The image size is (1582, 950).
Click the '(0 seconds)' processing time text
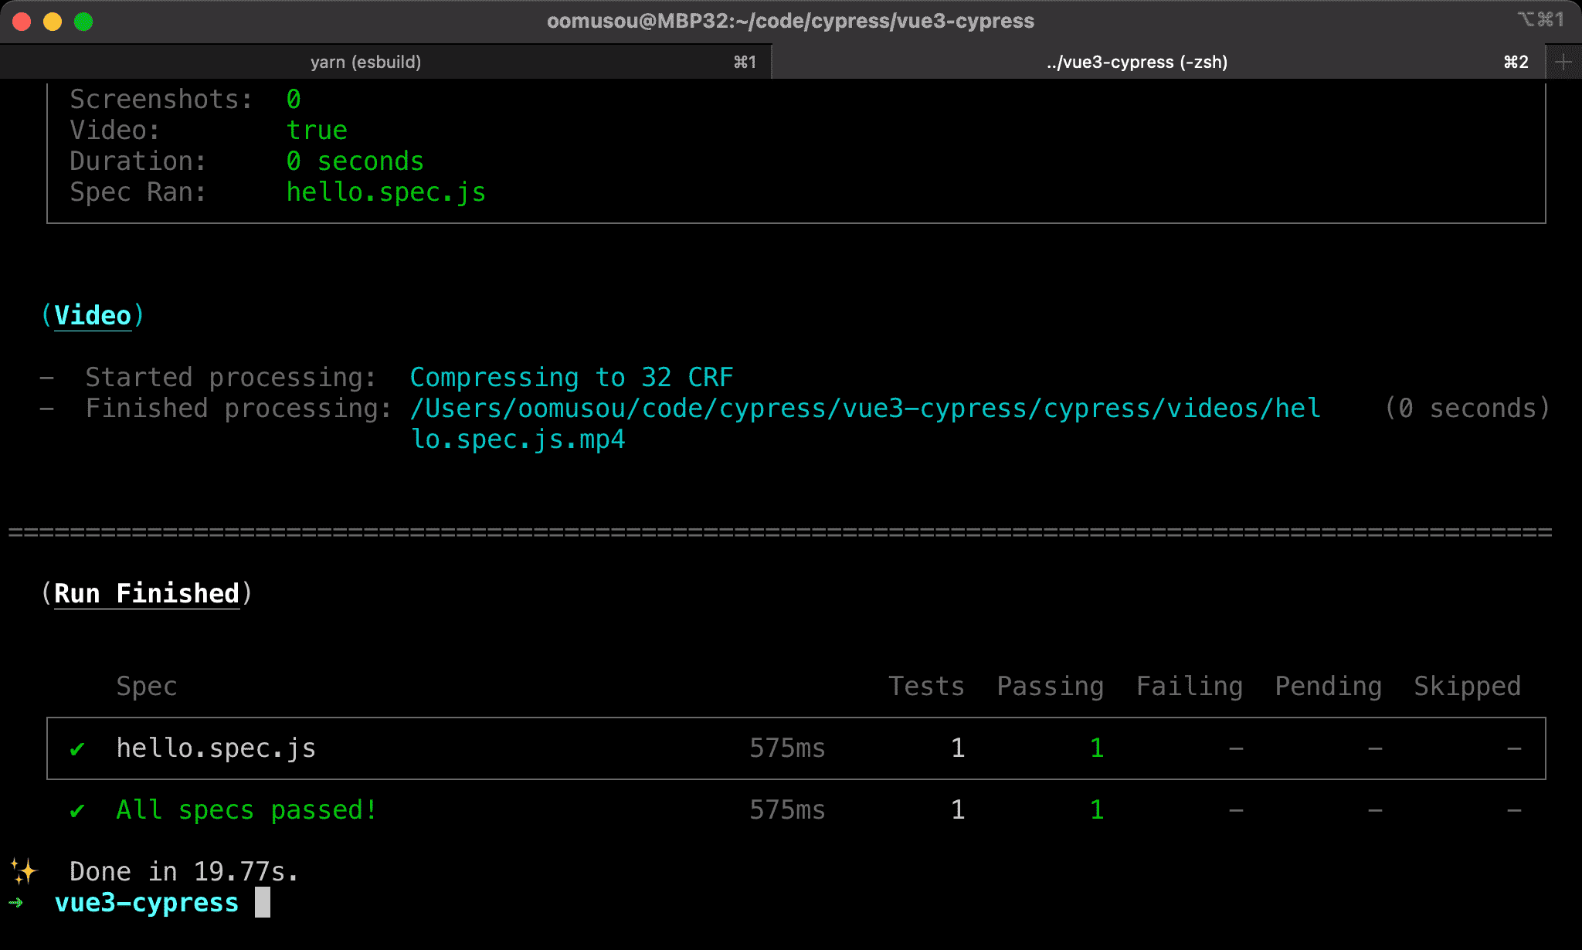point(1468,408)
